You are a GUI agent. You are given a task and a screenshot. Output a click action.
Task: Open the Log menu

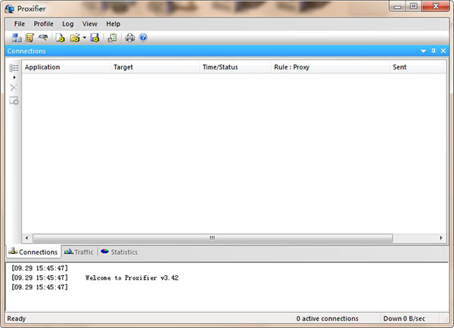coord(68,24)
